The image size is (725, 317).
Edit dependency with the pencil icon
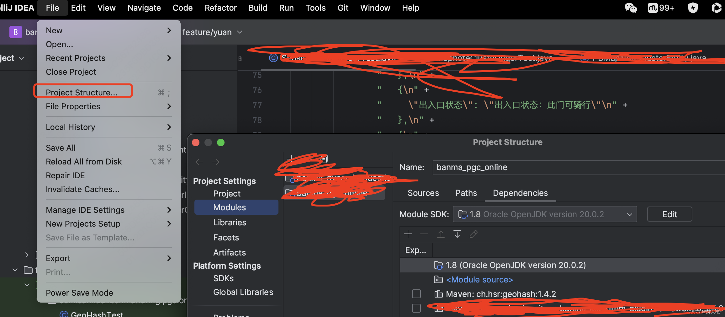[473, 234]
